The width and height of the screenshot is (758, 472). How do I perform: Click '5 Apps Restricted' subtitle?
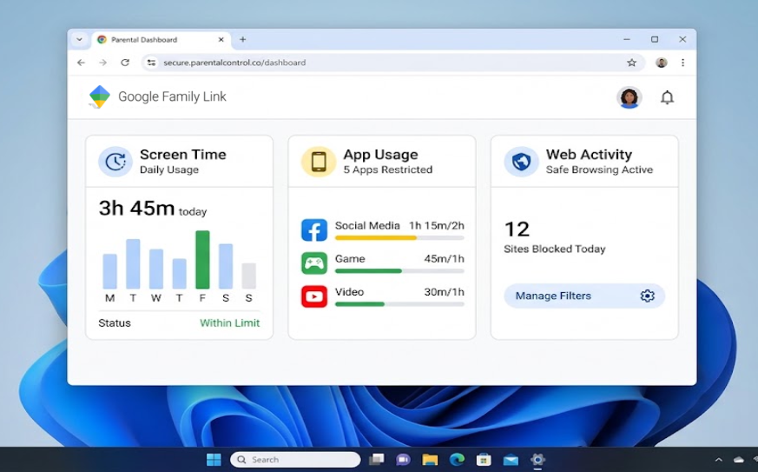pyautogui.click(x=388, y=170)
